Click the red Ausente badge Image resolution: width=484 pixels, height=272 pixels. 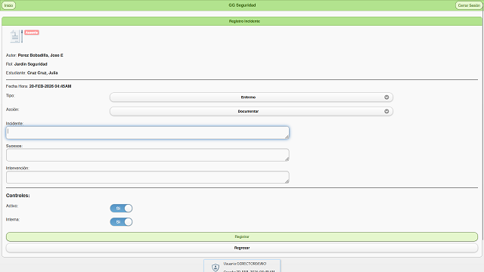tap(32, 32)
